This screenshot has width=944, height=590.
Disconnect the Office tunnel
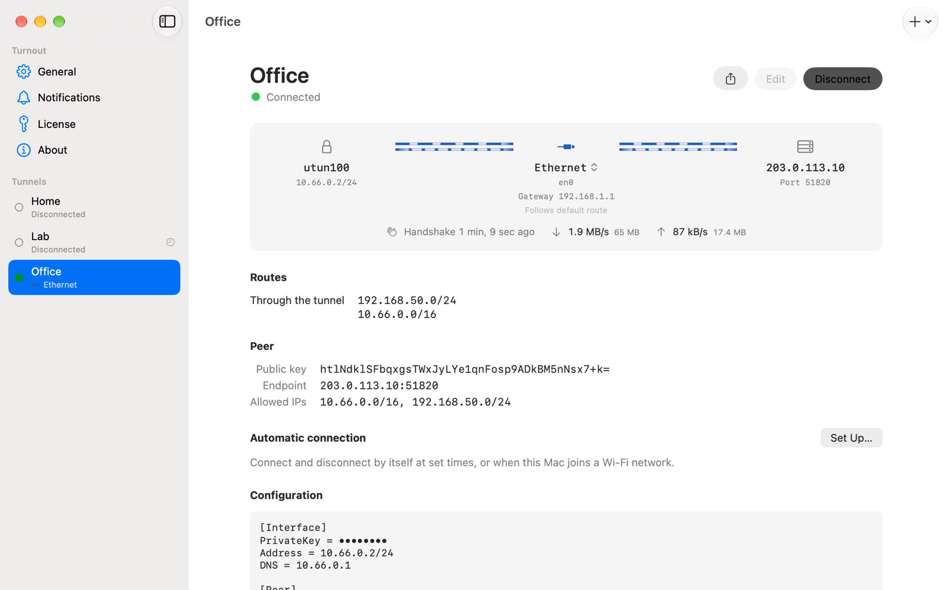tap(843, 79)
